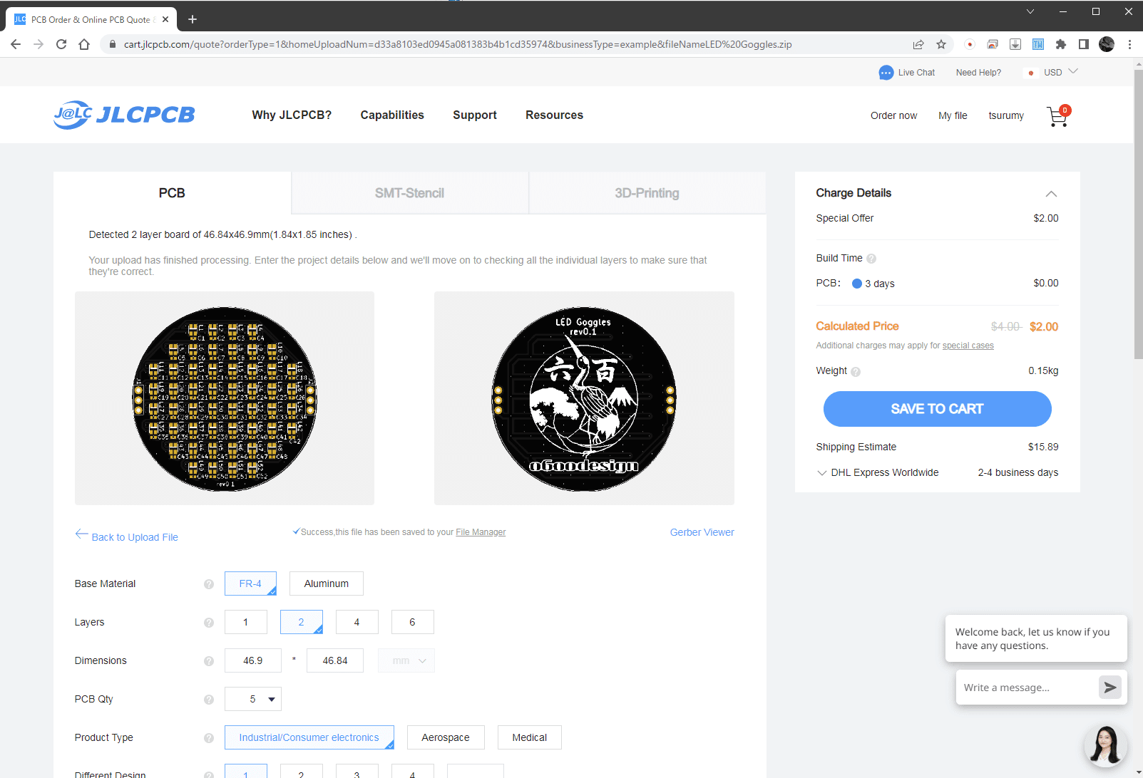Click PCB Qty help icon
1143x778 pixels.
coord(209,700)
